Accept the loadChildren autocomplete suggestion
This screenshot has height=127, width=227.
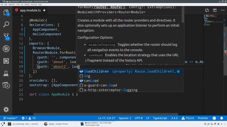coord(131,71)
